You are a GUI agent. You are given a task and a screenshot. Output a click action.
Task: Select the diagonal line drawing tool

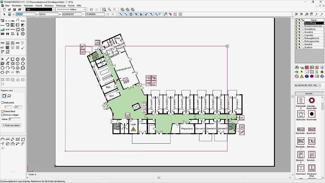pos(7,59)
